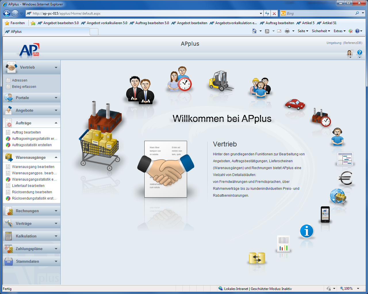The image size is (368, 294).
Task: Click the blue help question mark icon
Action: point(359,53)
